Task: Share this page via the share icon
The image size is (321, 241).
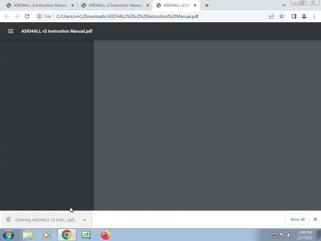Action: (271, 16)
